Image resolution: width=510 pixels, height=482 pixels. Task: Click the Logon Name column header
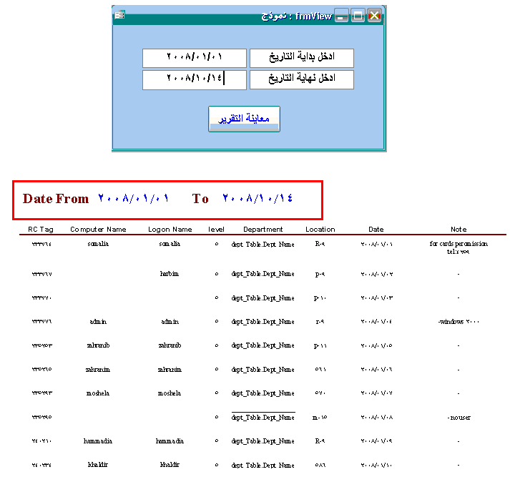(x=170, y=230)
